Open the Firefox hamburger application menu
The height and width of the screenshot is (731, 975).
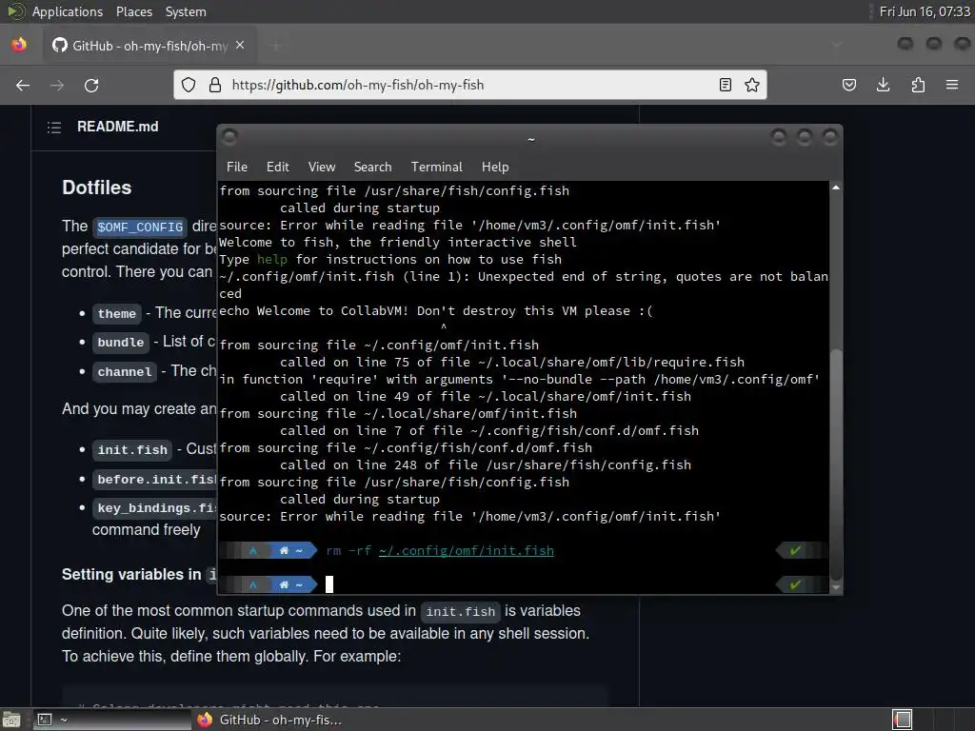952,85
